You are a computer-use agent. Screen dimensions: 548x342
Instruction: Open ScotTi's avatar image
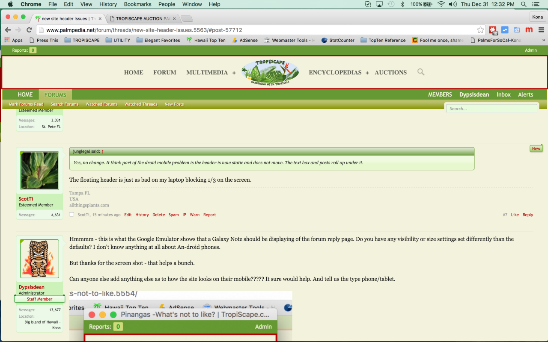tap(39, 171)
